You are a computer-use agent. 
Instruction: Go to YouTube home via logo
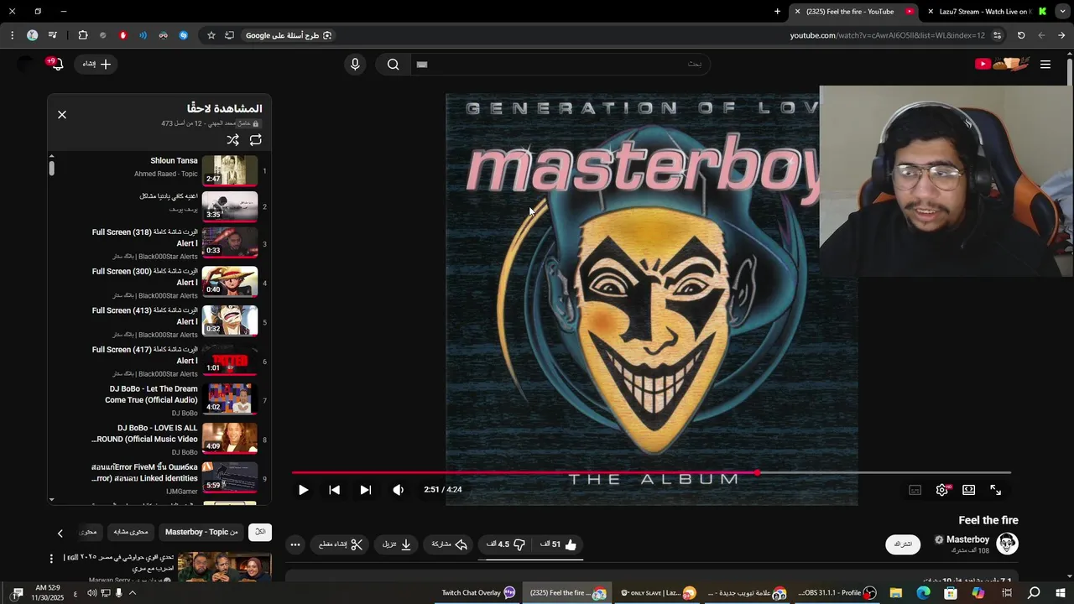pos(1001,64)
